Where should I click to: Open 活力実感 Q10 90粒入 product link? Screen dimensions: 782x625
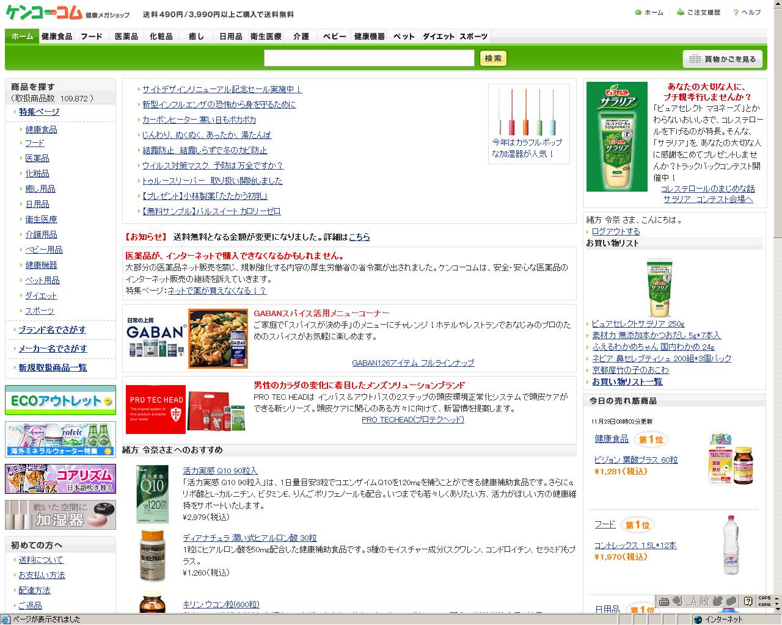(220, 471)
